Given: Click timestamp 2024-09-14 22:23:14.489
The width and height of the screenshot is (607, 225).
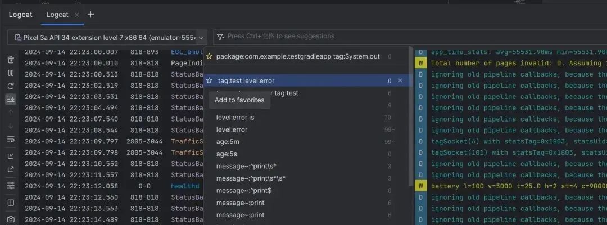Looking at the screenshot, I should [x=71, y=219].
